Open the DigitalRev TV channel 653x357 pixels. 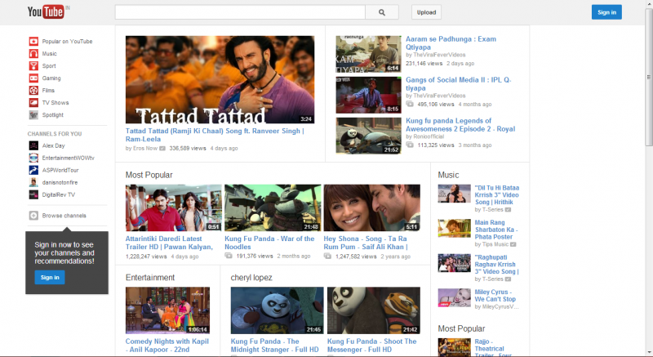point(59,195)
